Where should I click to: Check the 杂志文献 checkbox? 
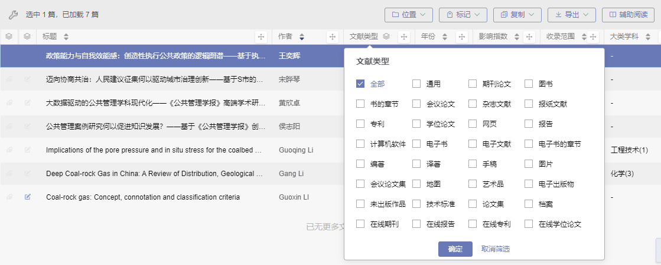pyautogui.click(x=473, y=104)
